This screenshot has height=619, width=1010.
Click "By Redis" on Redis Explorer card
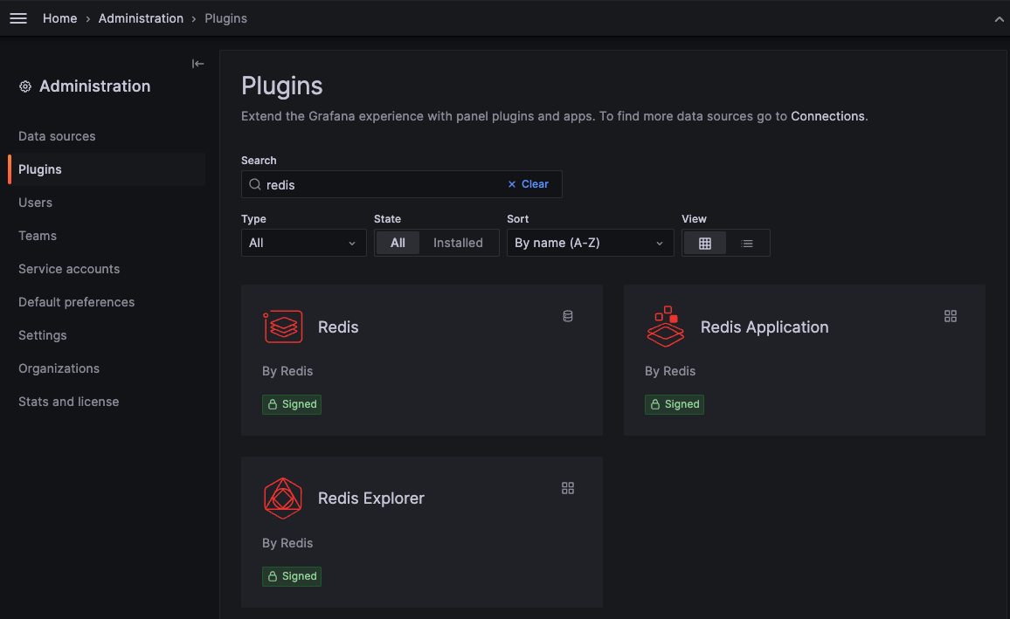click(x=287, y=543)
